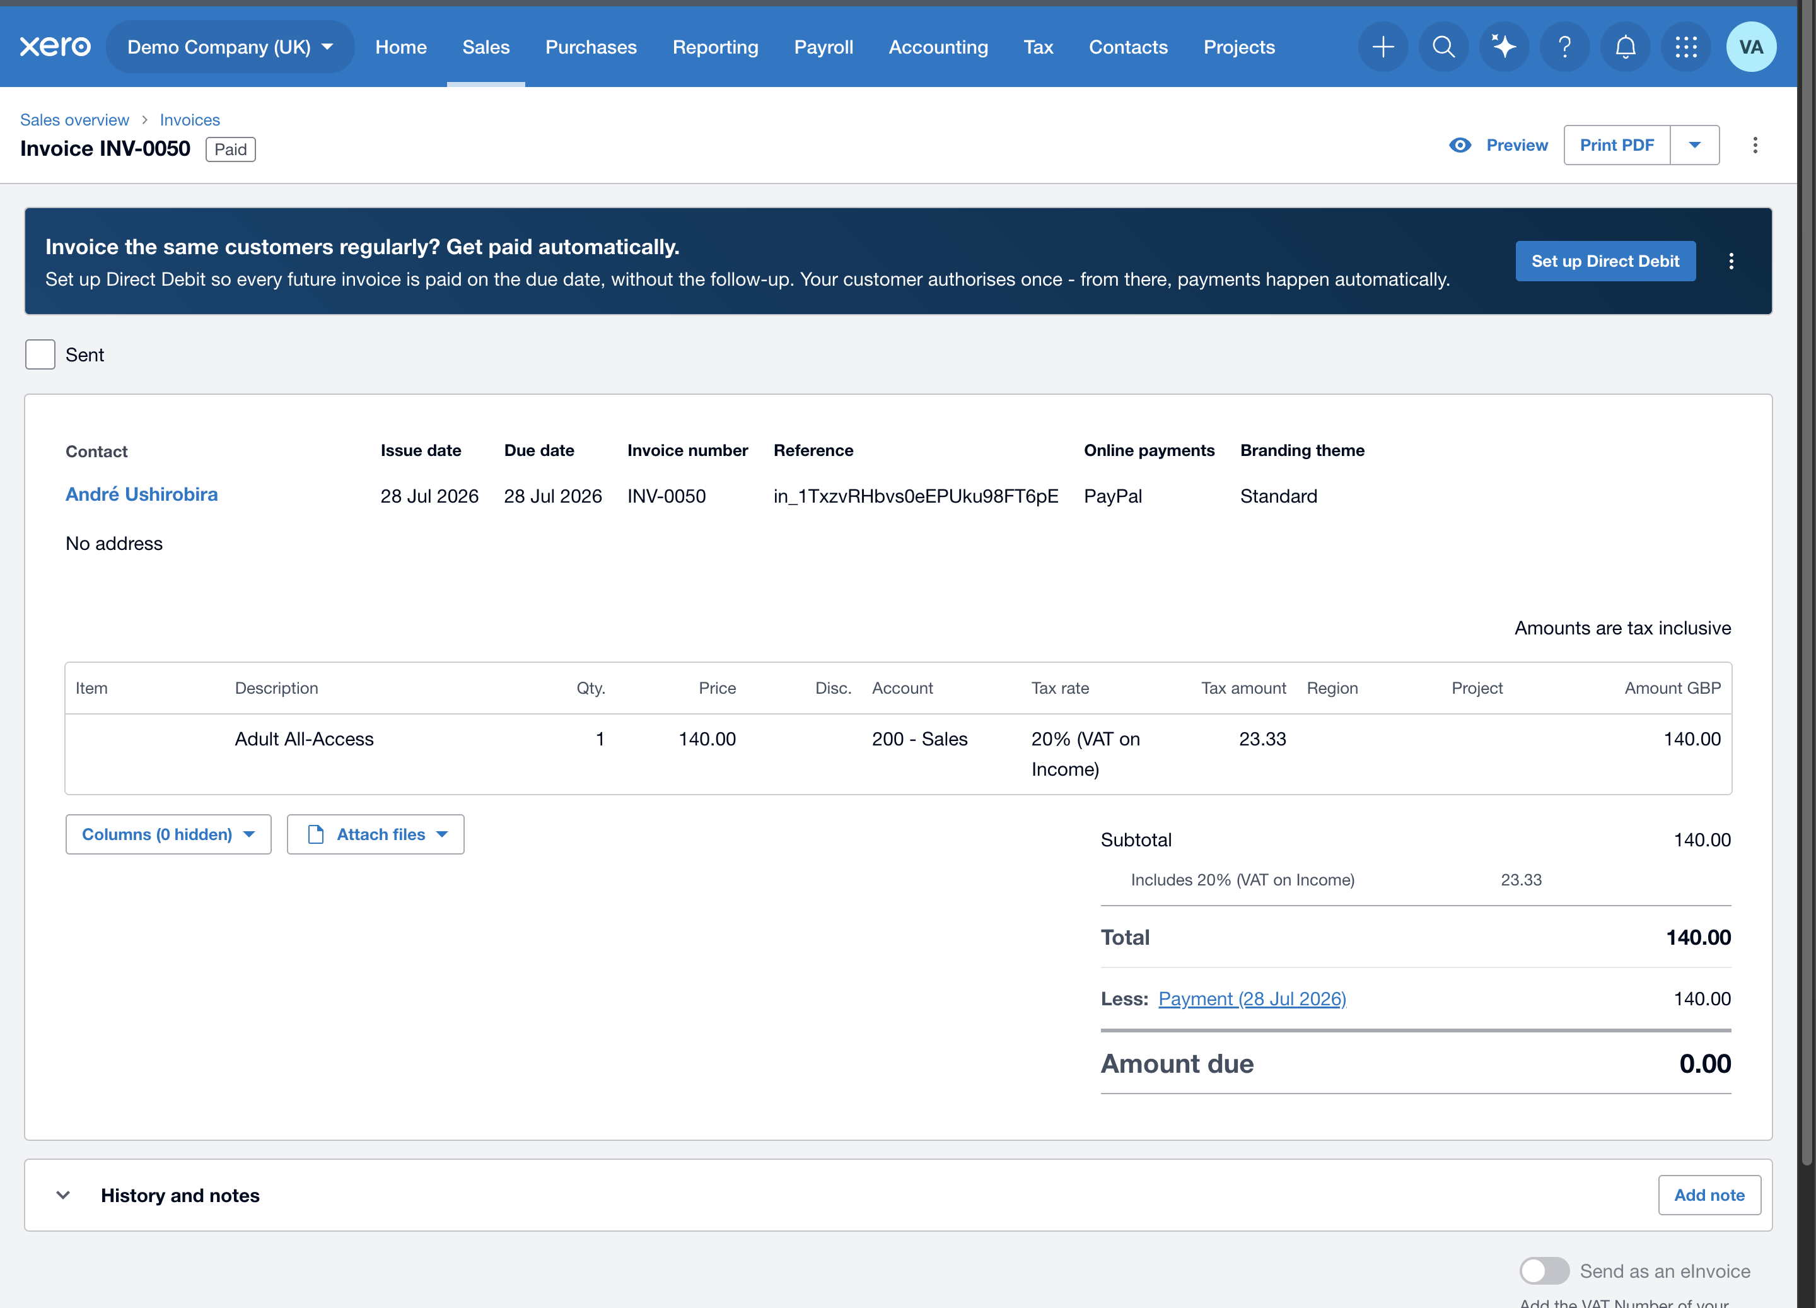Click the file icon in Attach files
The height and width of the screenshot is (1308, 1816).
pyautogui.click(x=315, y=834)
